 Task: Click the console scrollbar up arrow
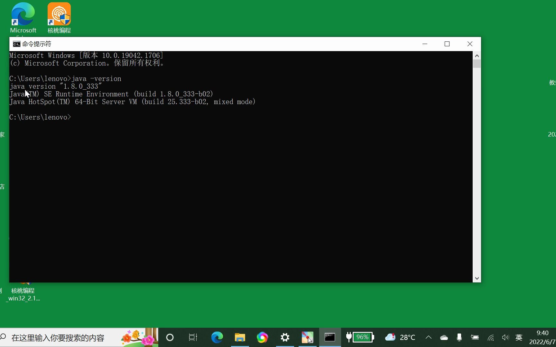point(477,56)
